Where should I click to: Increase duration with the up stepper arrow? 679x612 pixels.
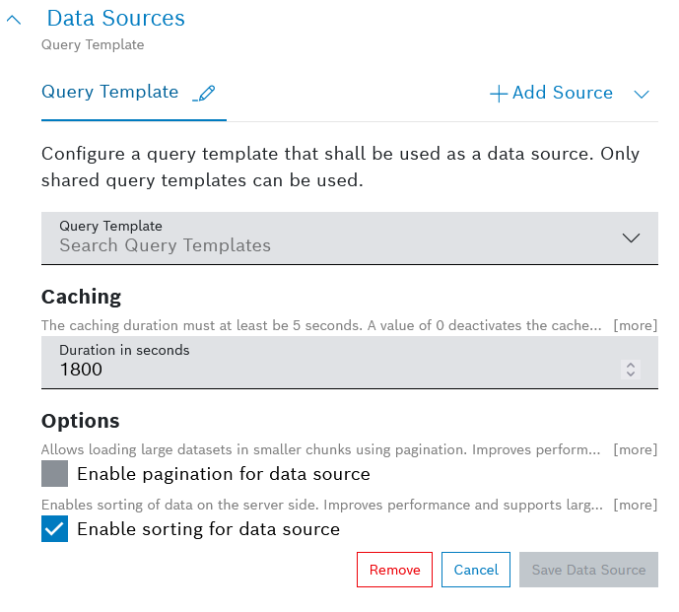point(632,365)
